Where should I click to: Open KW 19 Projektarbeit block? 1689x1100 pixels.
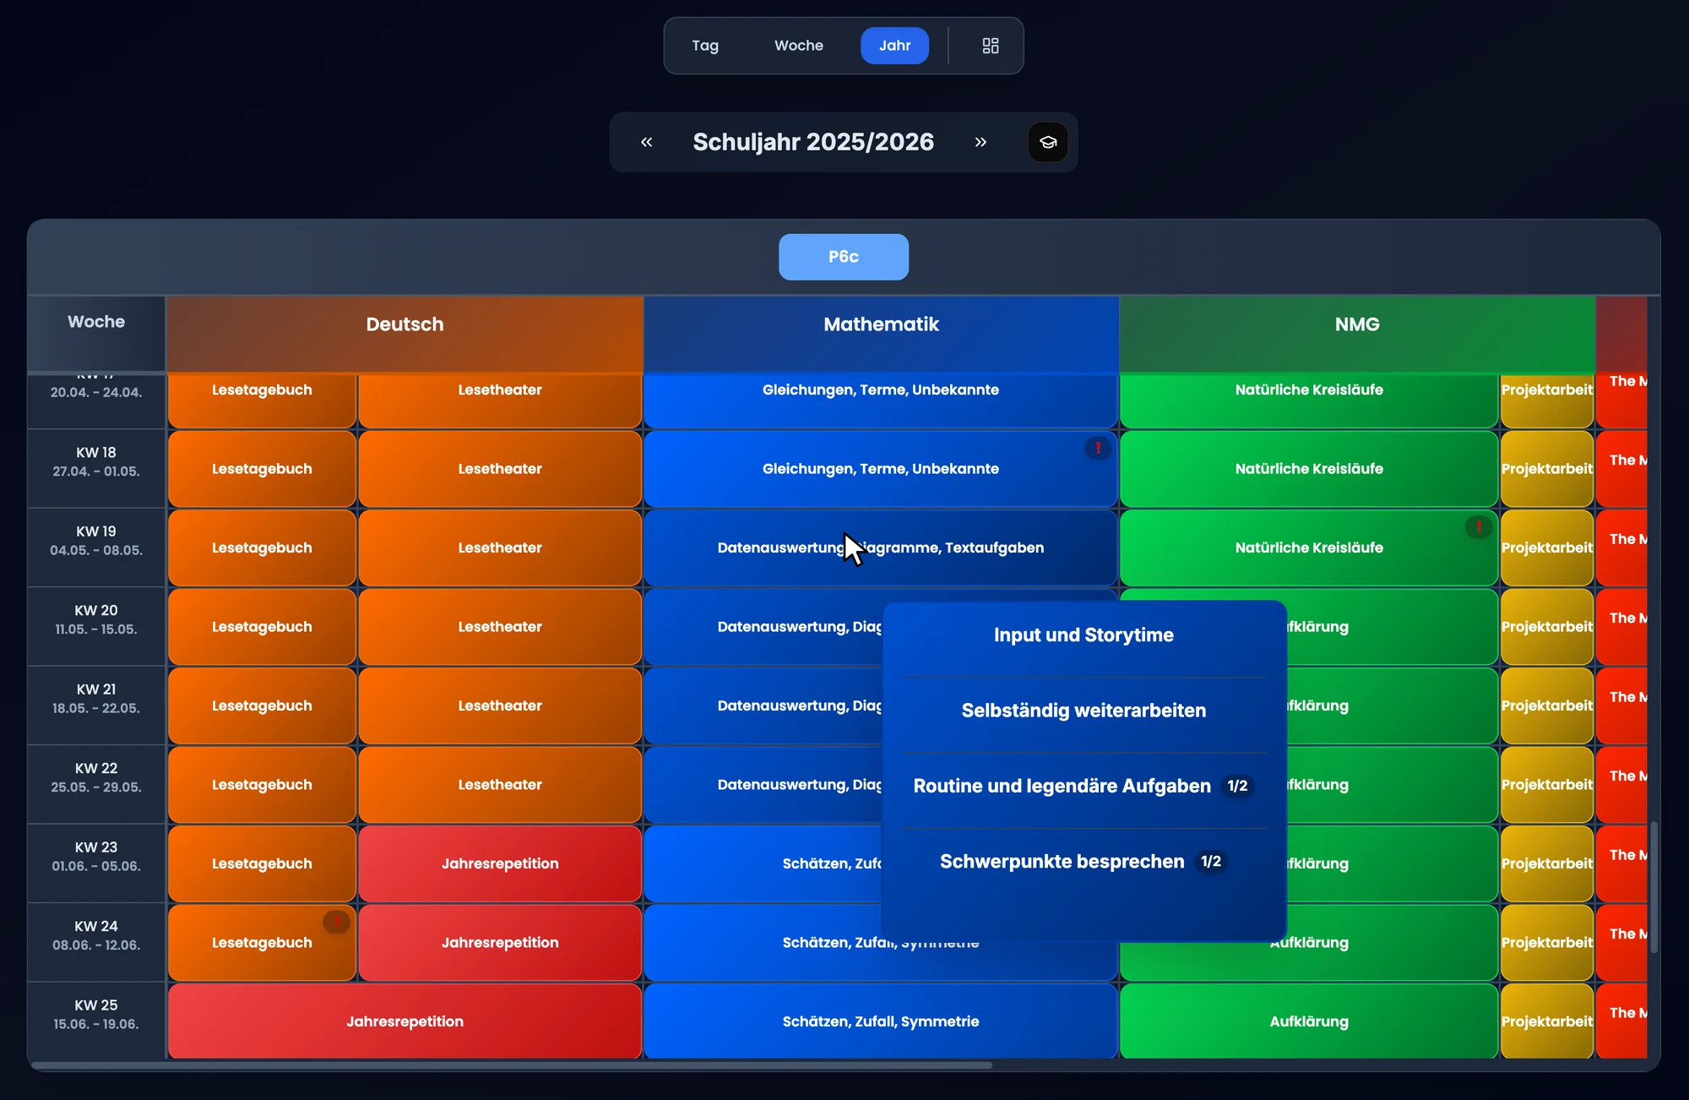pos(1547,547)
